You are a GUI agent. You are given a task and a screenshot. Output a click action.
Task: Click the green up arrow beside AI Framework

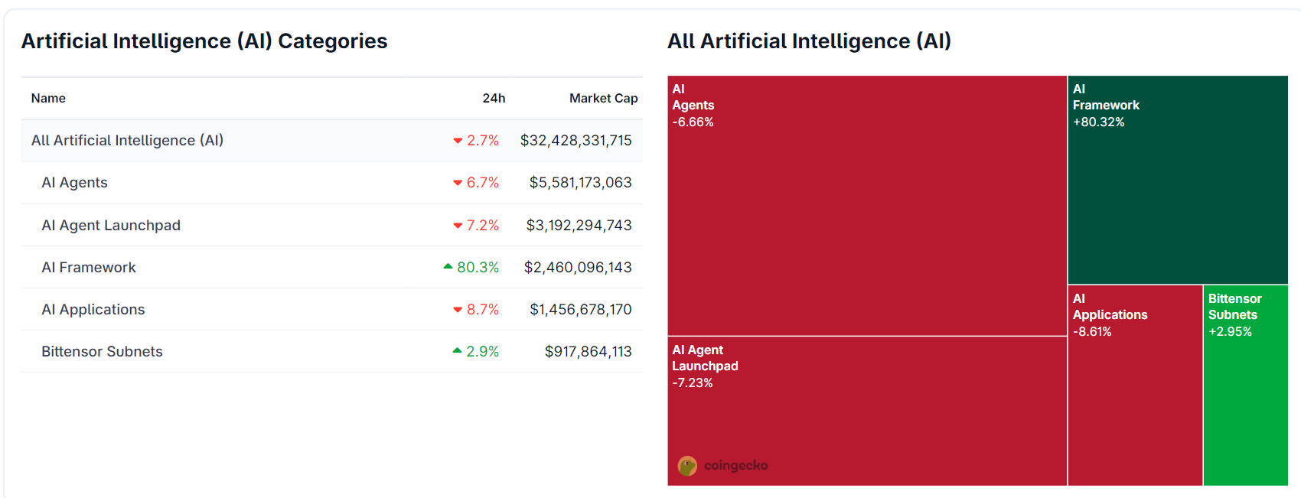click(x=448, y=266)
